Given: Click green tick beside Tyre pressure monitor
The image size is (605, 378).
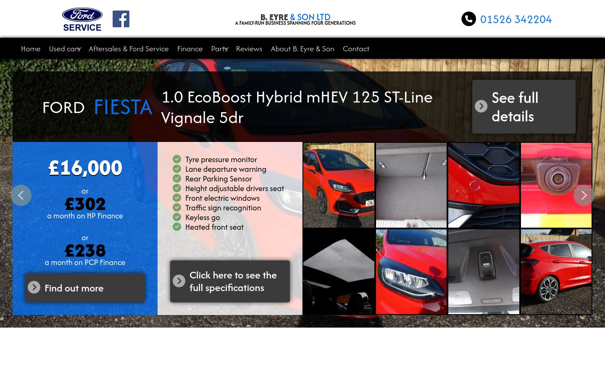Looking at the screenshot, I should coord(177,159).
